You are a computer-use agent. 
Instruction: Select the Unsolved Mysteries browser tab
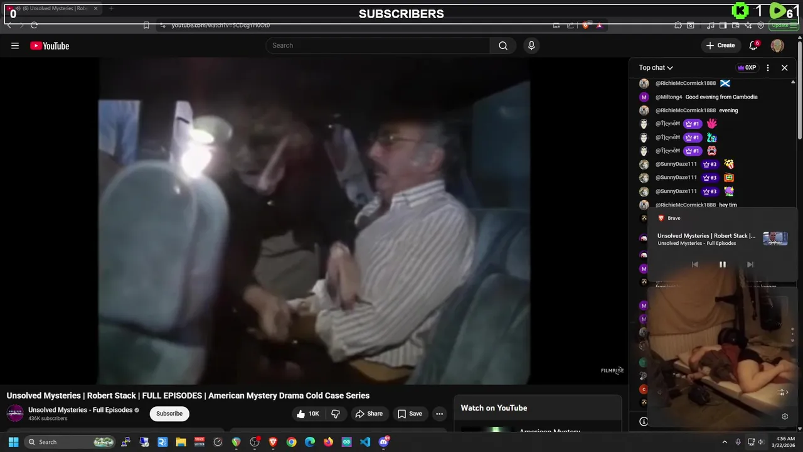point(53,9)
